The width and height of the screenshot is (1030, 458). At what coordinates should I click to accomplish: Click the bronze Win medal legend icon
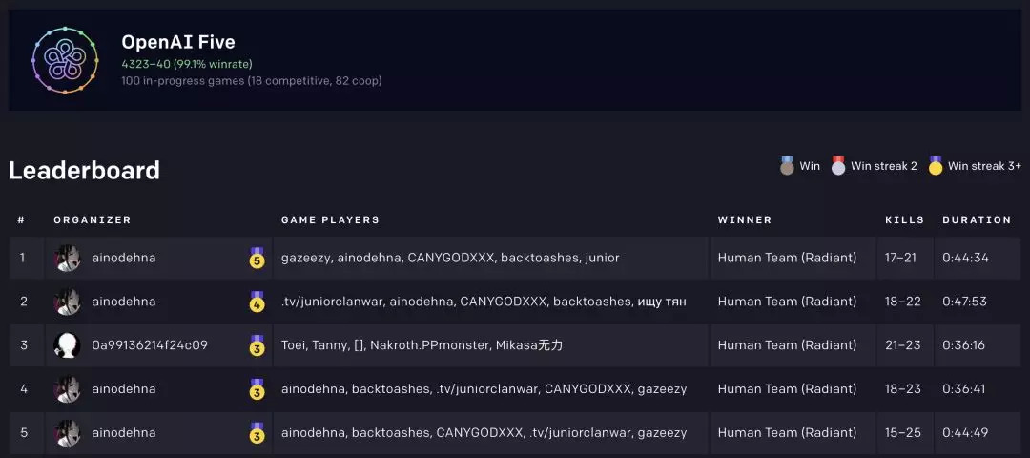pyautogui.click(x=788, y=166)
